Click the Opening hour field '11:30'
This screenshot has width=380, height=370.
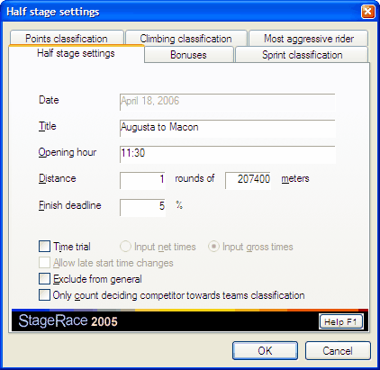click(x=228, y=154)
